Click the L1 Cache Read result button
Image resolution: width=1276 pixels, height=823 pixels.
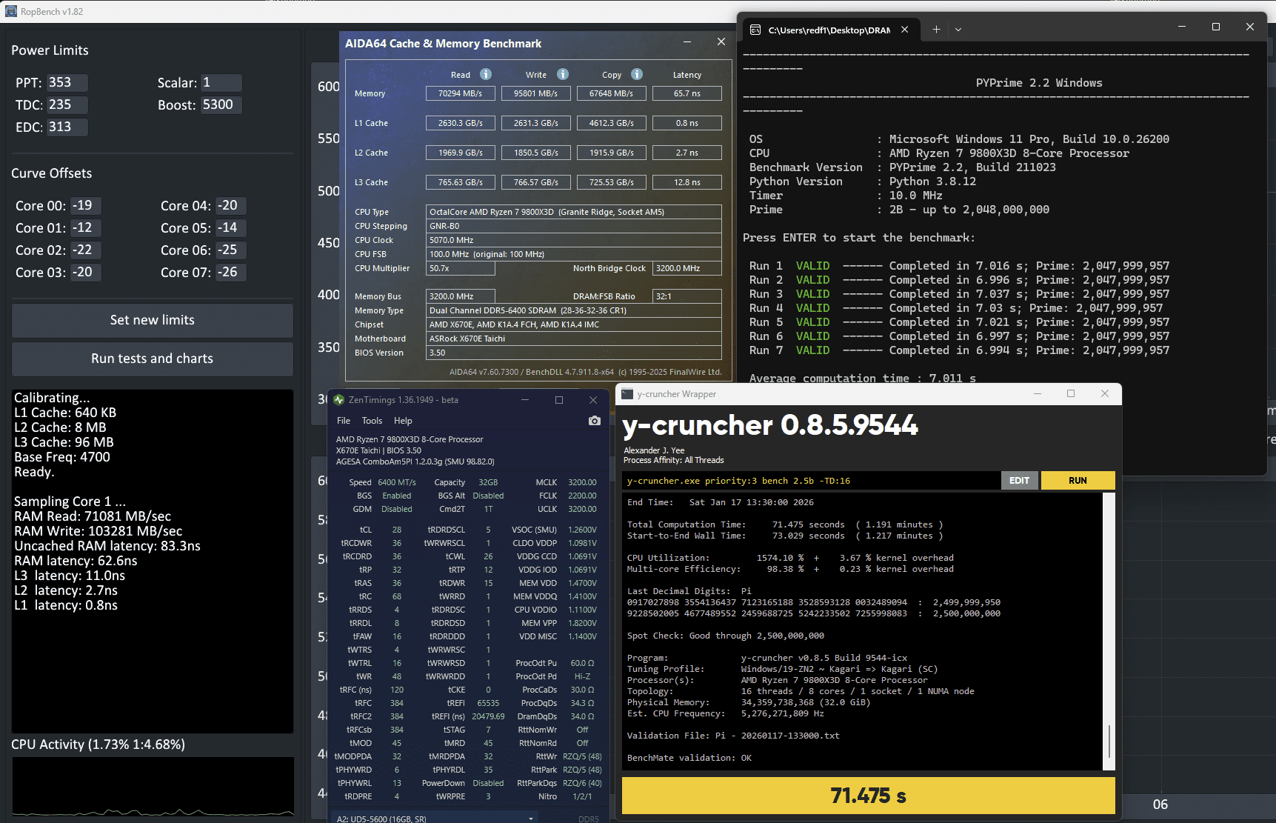pyautogui.click(x=460, y=123)
